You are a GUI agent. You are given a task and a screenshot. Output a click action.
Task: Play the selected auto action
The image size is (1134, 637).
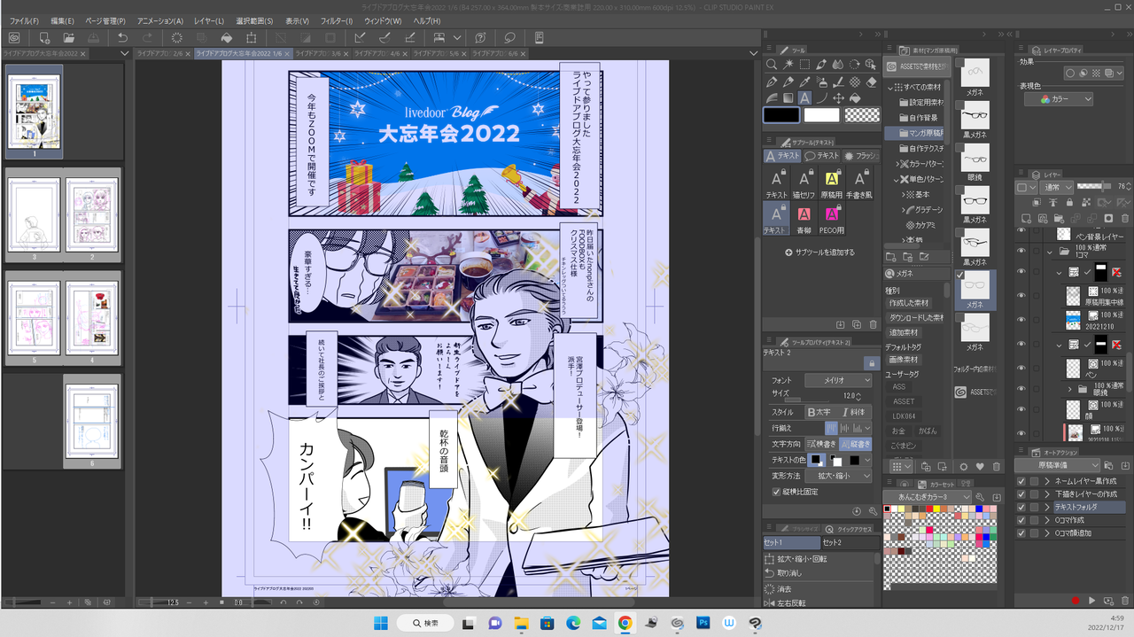coord(1091,600)
